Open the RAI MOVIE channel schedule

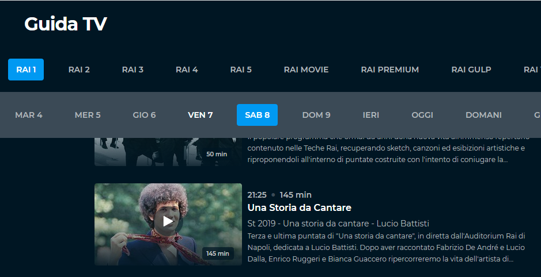click(306, 70)
